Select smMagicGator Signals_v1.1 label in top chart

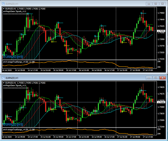(x=15, y=11)
